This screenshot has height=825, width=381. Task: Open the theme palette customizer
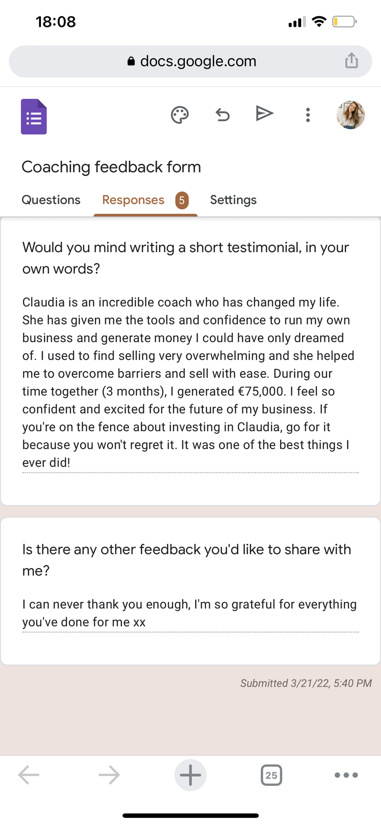tap(180, 115)
